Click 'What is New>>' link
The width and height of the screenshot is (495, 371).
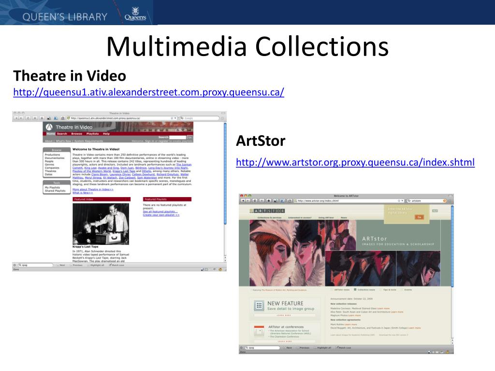(83, 193)
